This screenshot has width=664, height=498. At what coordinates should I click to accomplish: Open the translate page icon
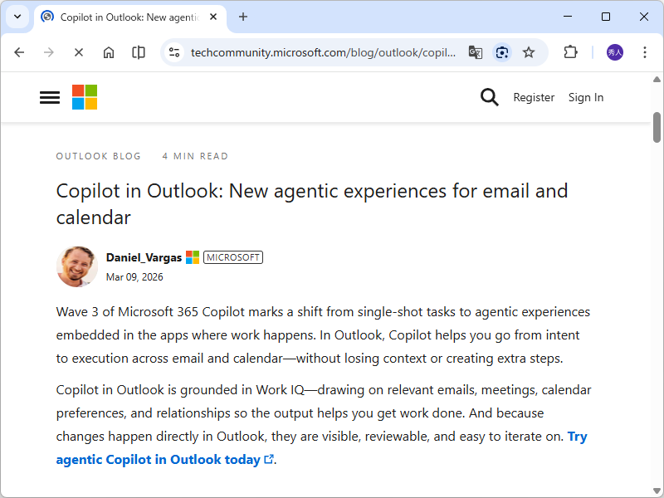(475, 52)
